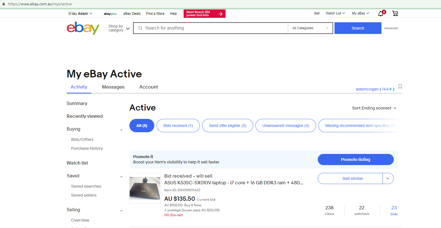Screen dimensions: 441x228
Task: Select the Send offer eligible (3) filter
Action: point(227,126)
